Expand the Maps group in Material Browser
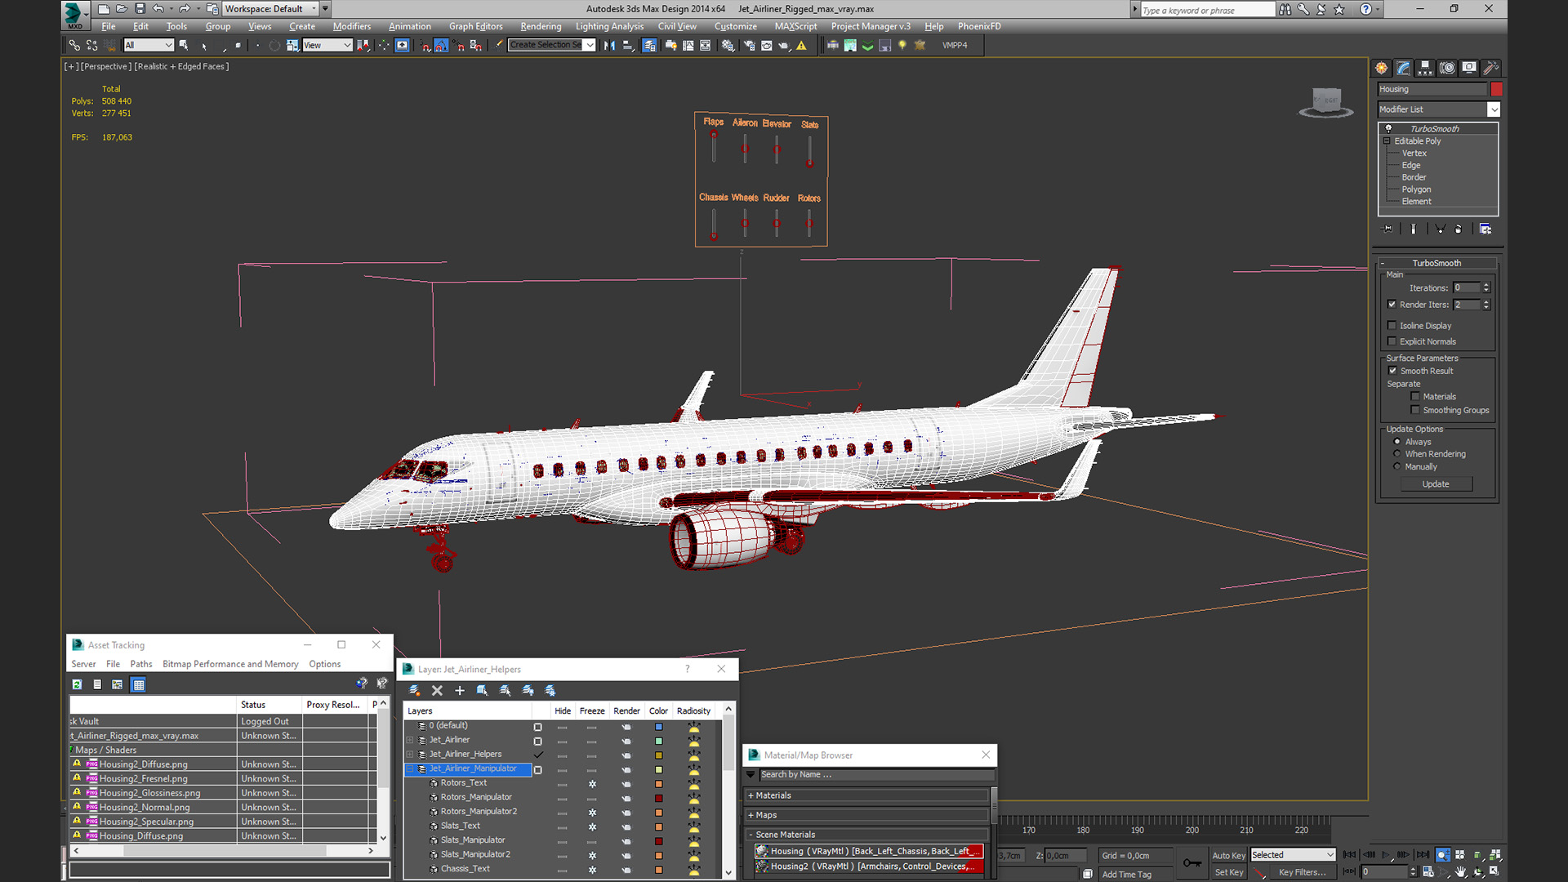The width and height of the screenshot is (1568, 882). [x=751, y=815]
